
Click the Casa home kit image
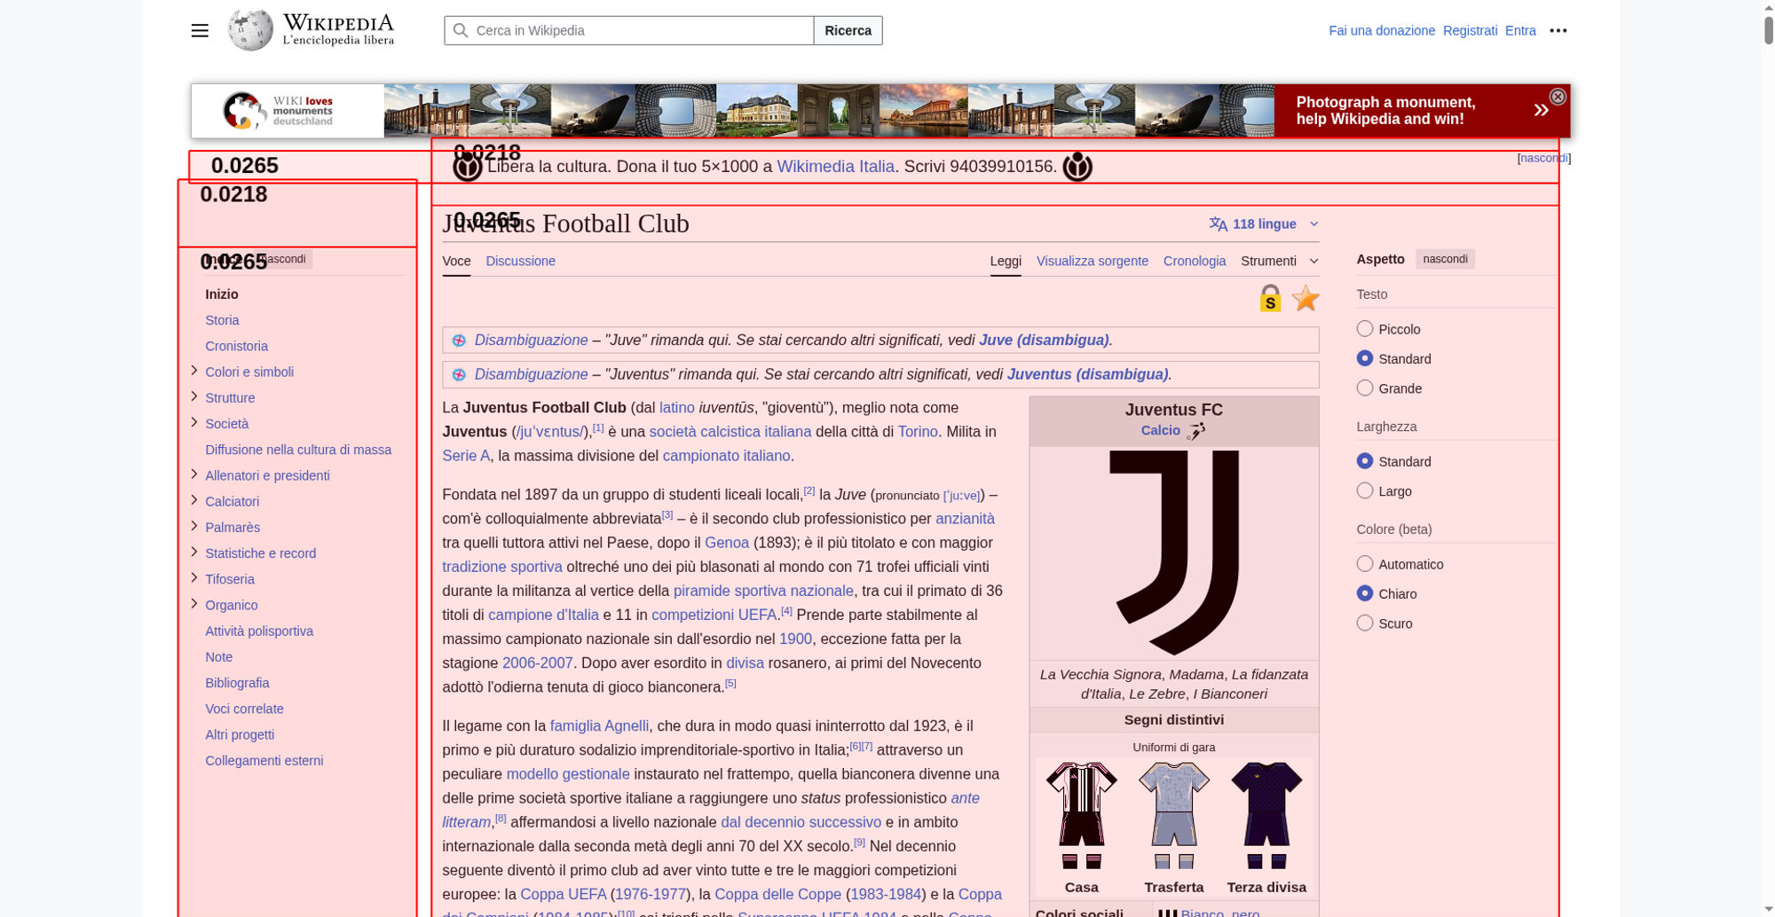1081,815
